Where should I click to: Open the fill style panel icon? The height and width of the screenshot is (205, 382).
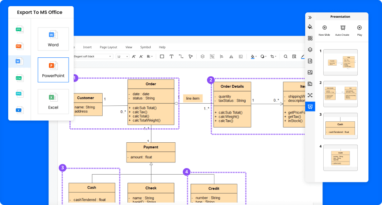tap(310, 27)
